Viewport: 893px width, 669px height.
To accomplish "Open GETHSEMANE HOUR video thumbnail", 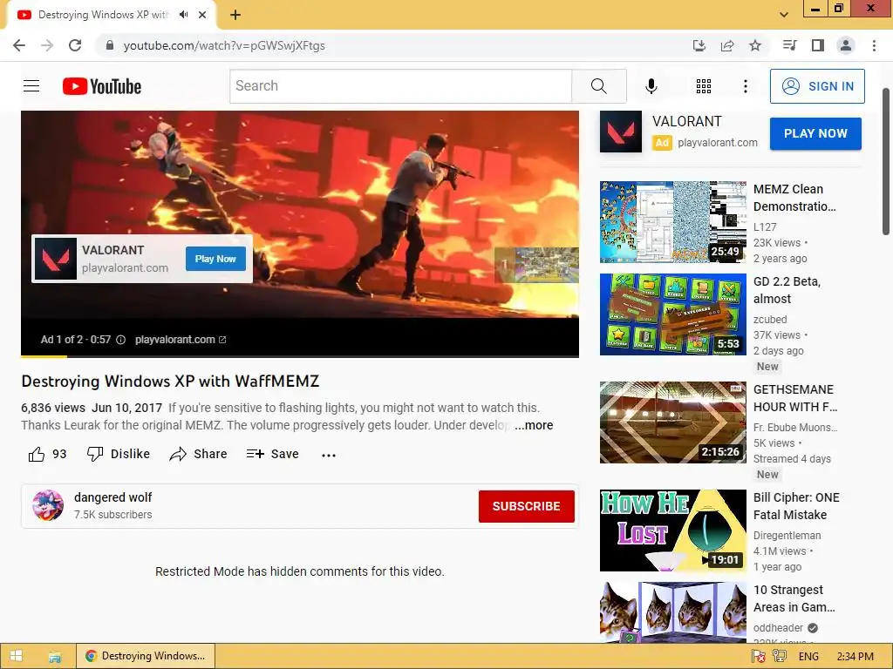I will [672, 422].
